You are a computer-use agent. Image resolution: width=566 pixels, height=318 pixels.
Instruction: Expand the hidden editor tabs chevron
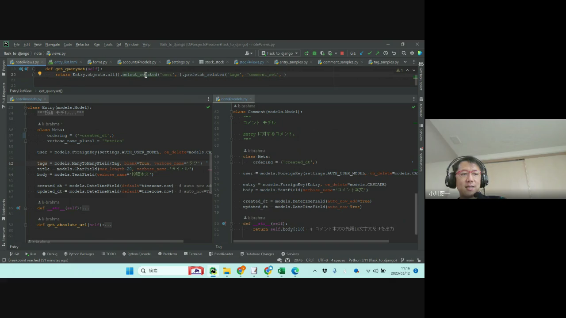(405, 62)
